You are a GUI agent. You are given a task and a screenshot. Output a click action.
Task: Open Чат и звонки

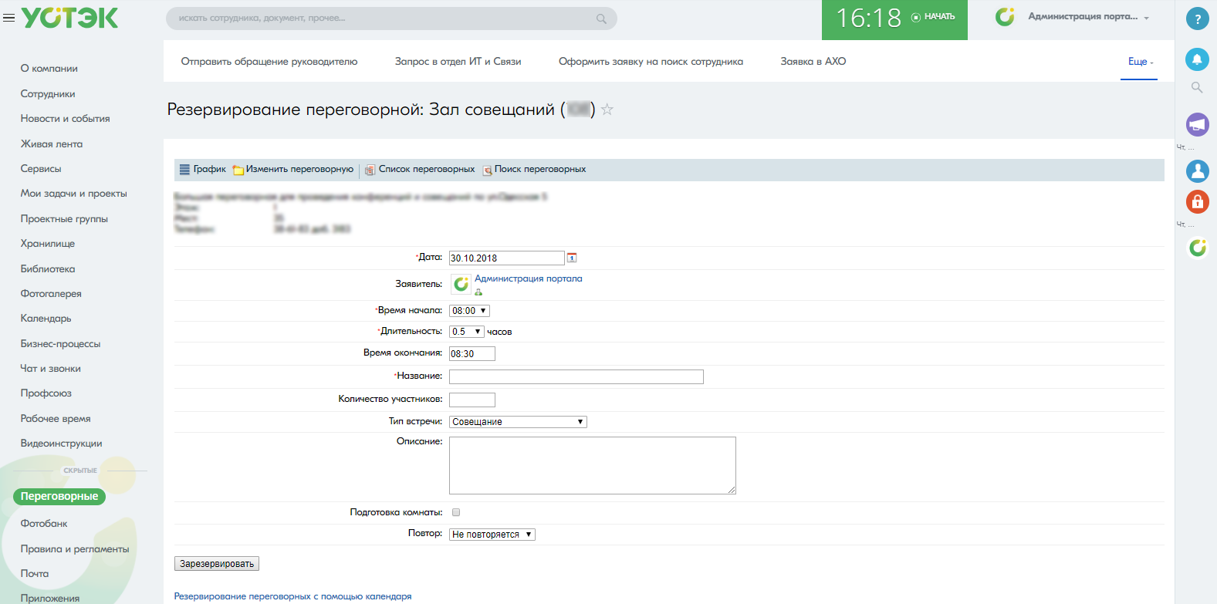coord(51,369)
